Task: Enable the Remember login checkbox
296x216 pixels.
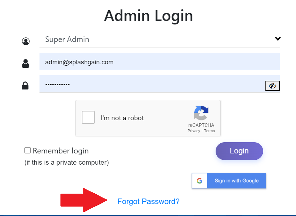Action: click(x=28, y=150)
